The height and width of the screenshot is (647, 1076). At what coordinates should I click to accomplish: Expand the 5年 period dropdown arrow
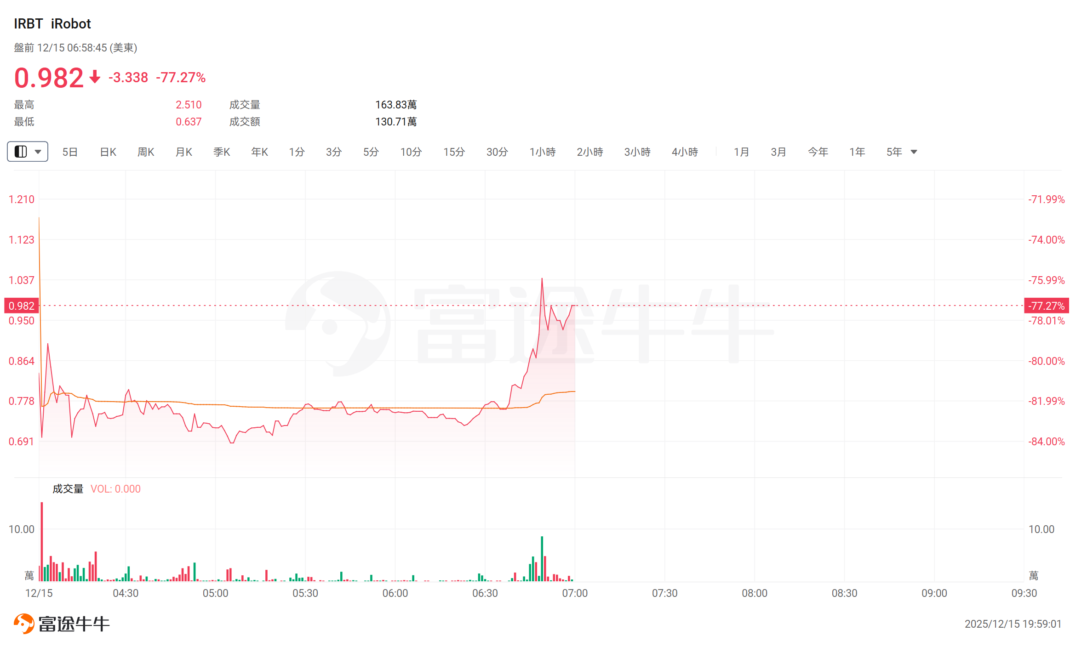(914, 152)
